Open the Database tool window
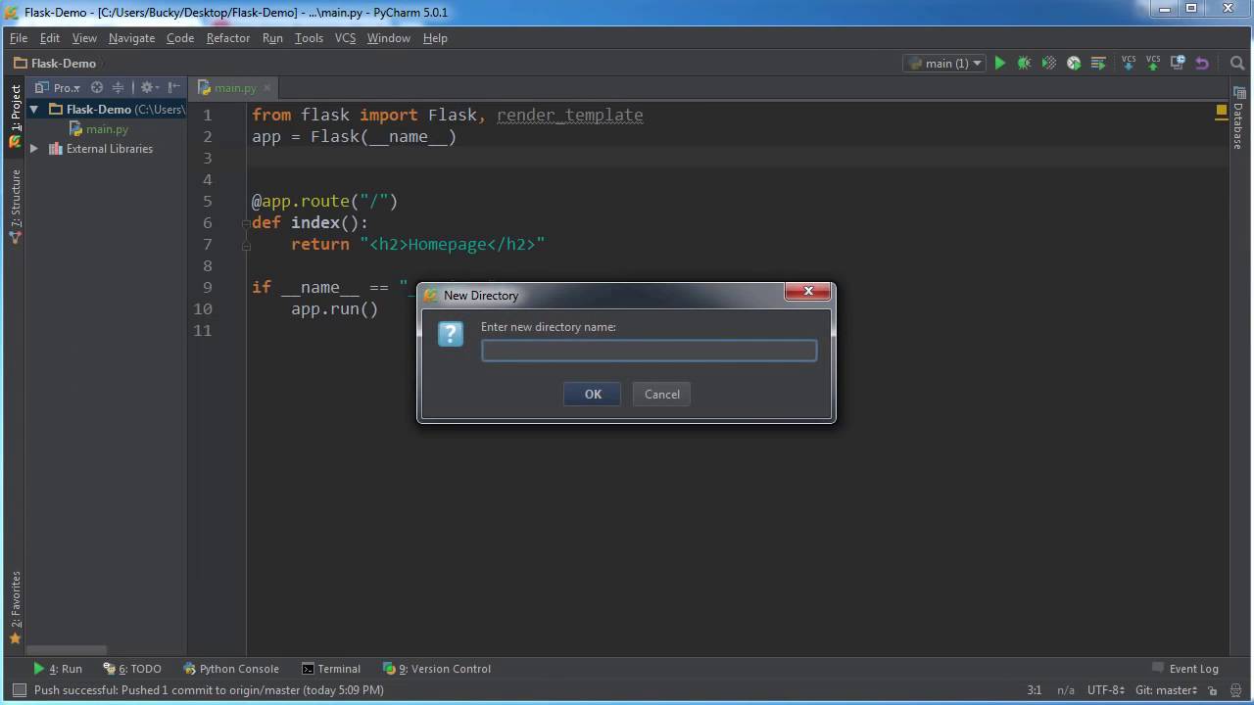Screen dimensions: 1254x705 1239,119
